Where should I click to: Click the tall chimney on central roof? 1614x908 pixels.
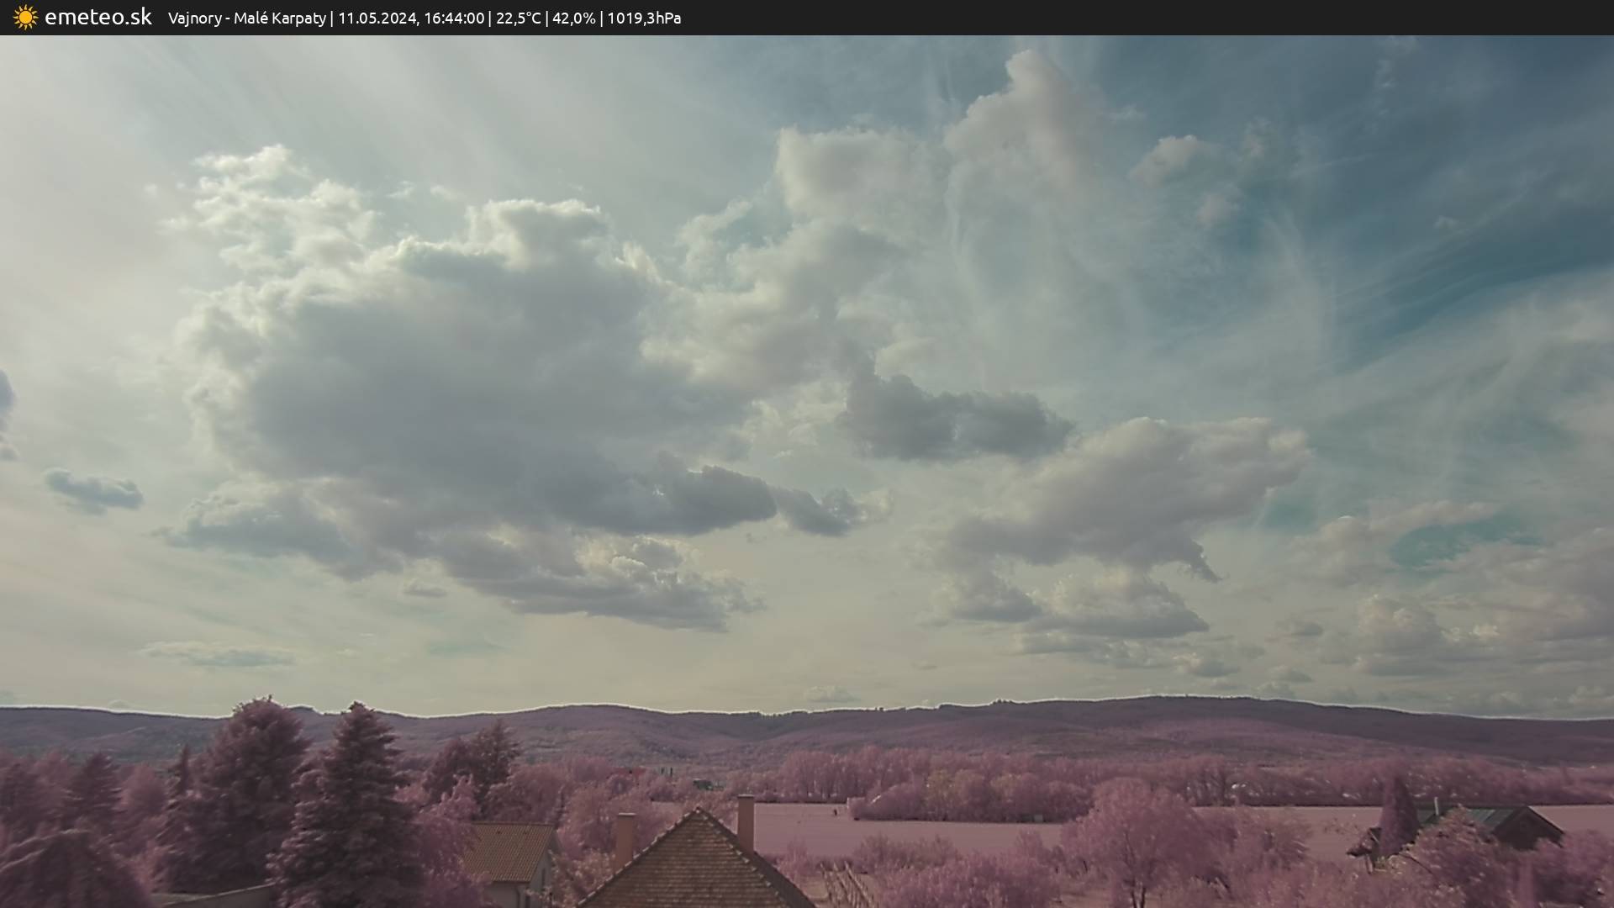pyautogui.click(x=746, y=821)
